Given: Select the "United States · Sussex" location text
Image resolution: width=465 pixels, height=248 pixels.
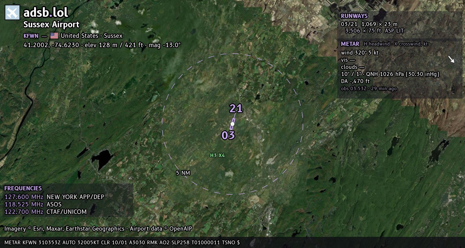Looking at the screenshot, I should (x=91, y=36).
